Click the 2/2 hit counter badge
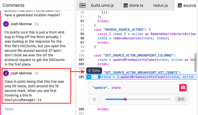 [181, 99]
